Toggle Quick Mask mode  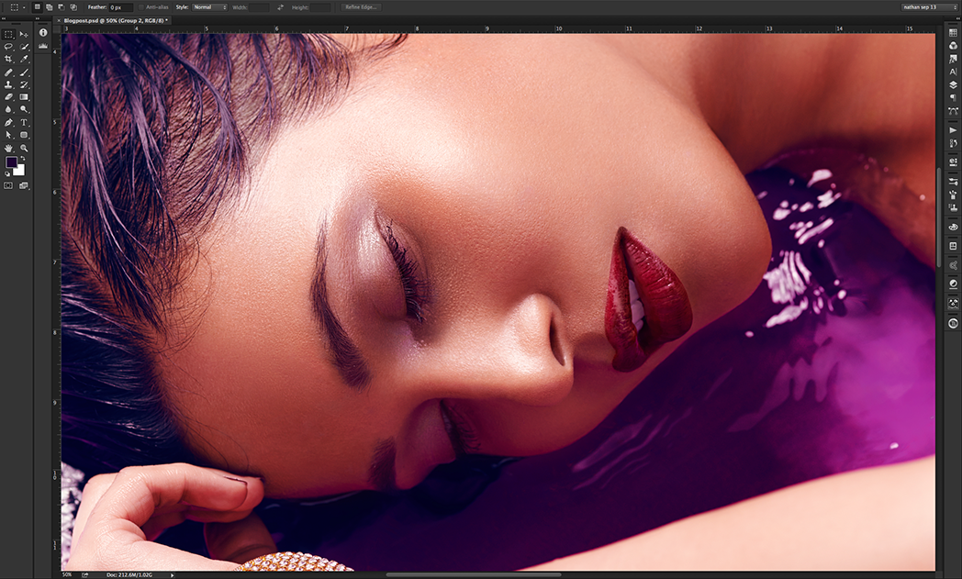click(x=8, y=186)
